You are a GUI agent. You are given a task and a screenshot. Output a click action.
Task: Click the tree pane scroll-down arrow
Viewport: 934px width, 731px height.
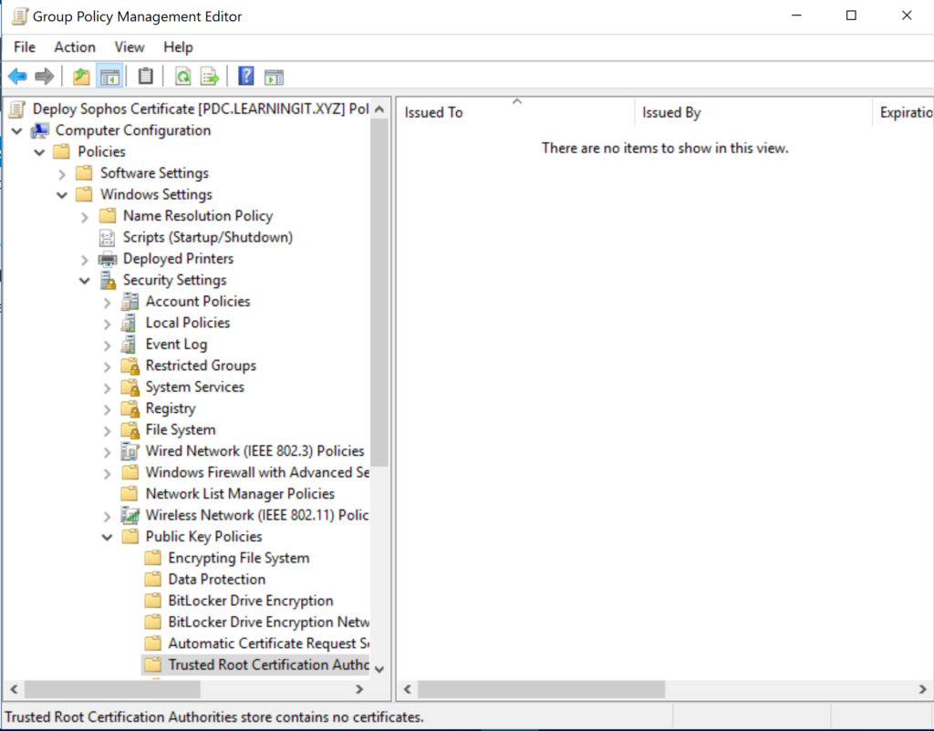(x=379, y=668)
